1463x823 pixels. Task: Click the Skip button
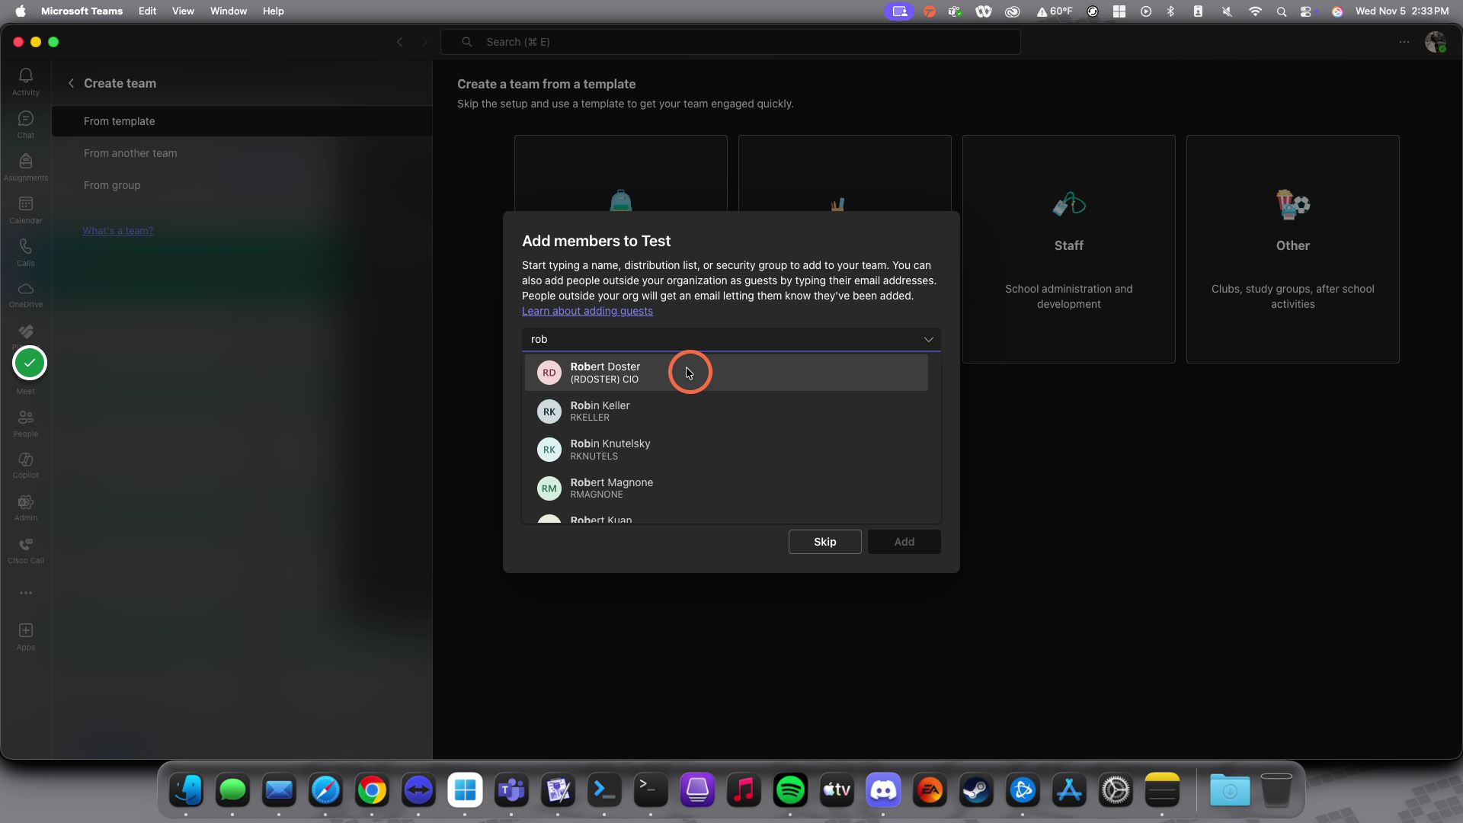pyautogui.click(x=824, y=542)
